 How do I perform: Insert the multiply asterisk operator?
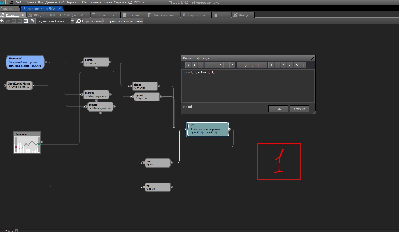(284, 65)
